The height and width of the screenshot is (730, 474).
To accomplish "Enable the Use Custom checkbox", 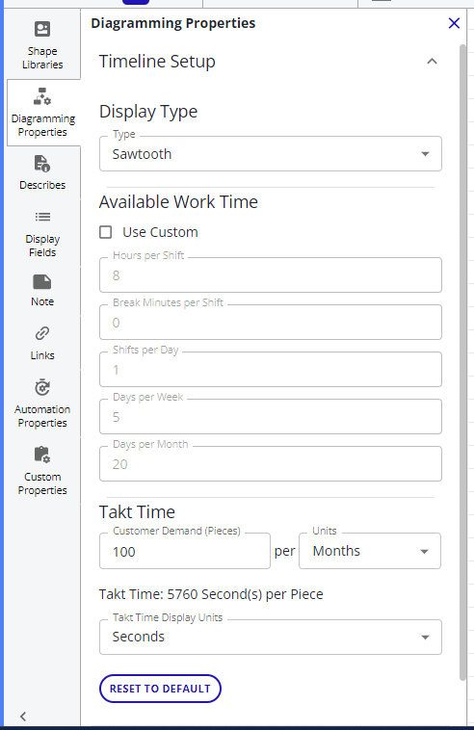I will tap(106, 232).
